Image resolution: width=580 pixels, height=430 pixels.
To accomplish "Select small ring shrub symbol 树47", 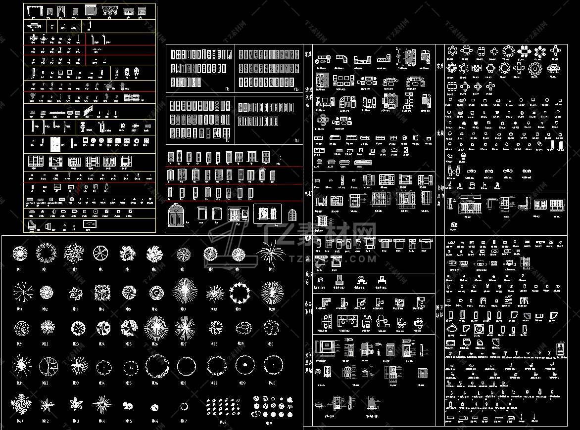I will coord(184,407).
